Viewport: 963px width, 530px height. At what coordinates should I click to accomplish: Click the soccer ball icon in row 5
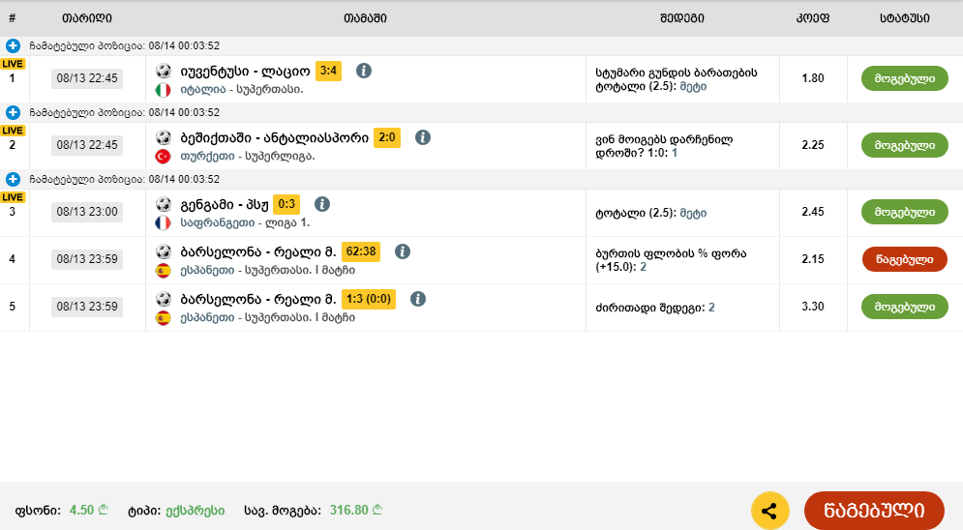[x=164, y=300]
